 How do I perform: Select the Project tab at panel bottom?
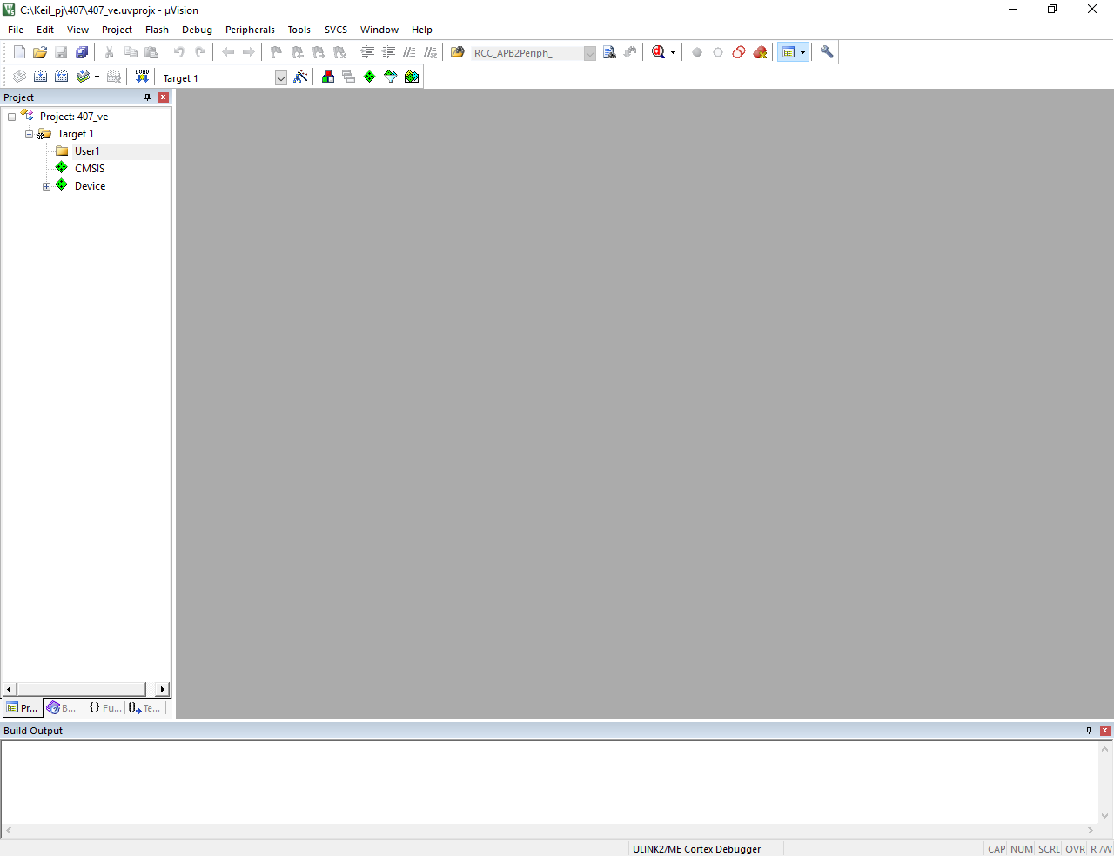(22, 708)
